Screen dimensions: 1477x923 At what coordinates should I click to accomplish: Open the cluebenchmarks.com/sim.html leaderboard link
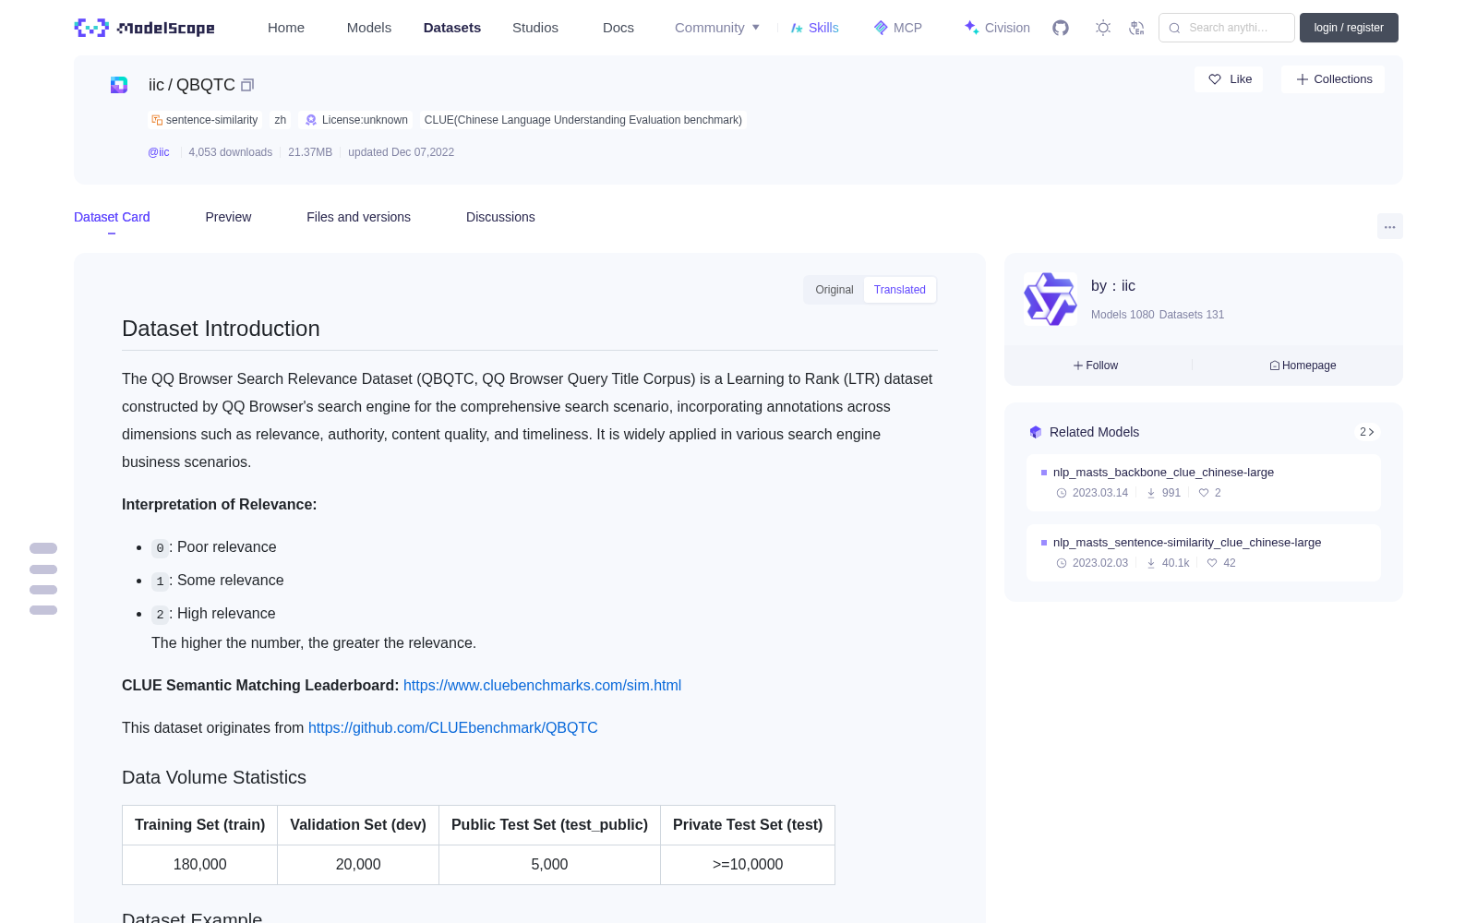tap(542, 685)
